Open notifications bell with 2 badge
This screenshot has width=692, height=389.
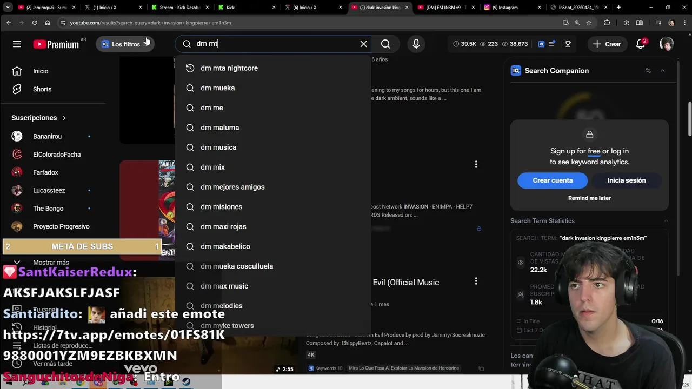641,44
